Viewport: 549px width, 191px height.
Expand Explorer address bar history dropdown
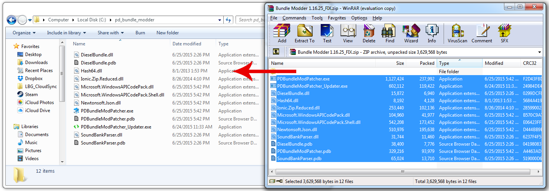click(x=220, y=20)
